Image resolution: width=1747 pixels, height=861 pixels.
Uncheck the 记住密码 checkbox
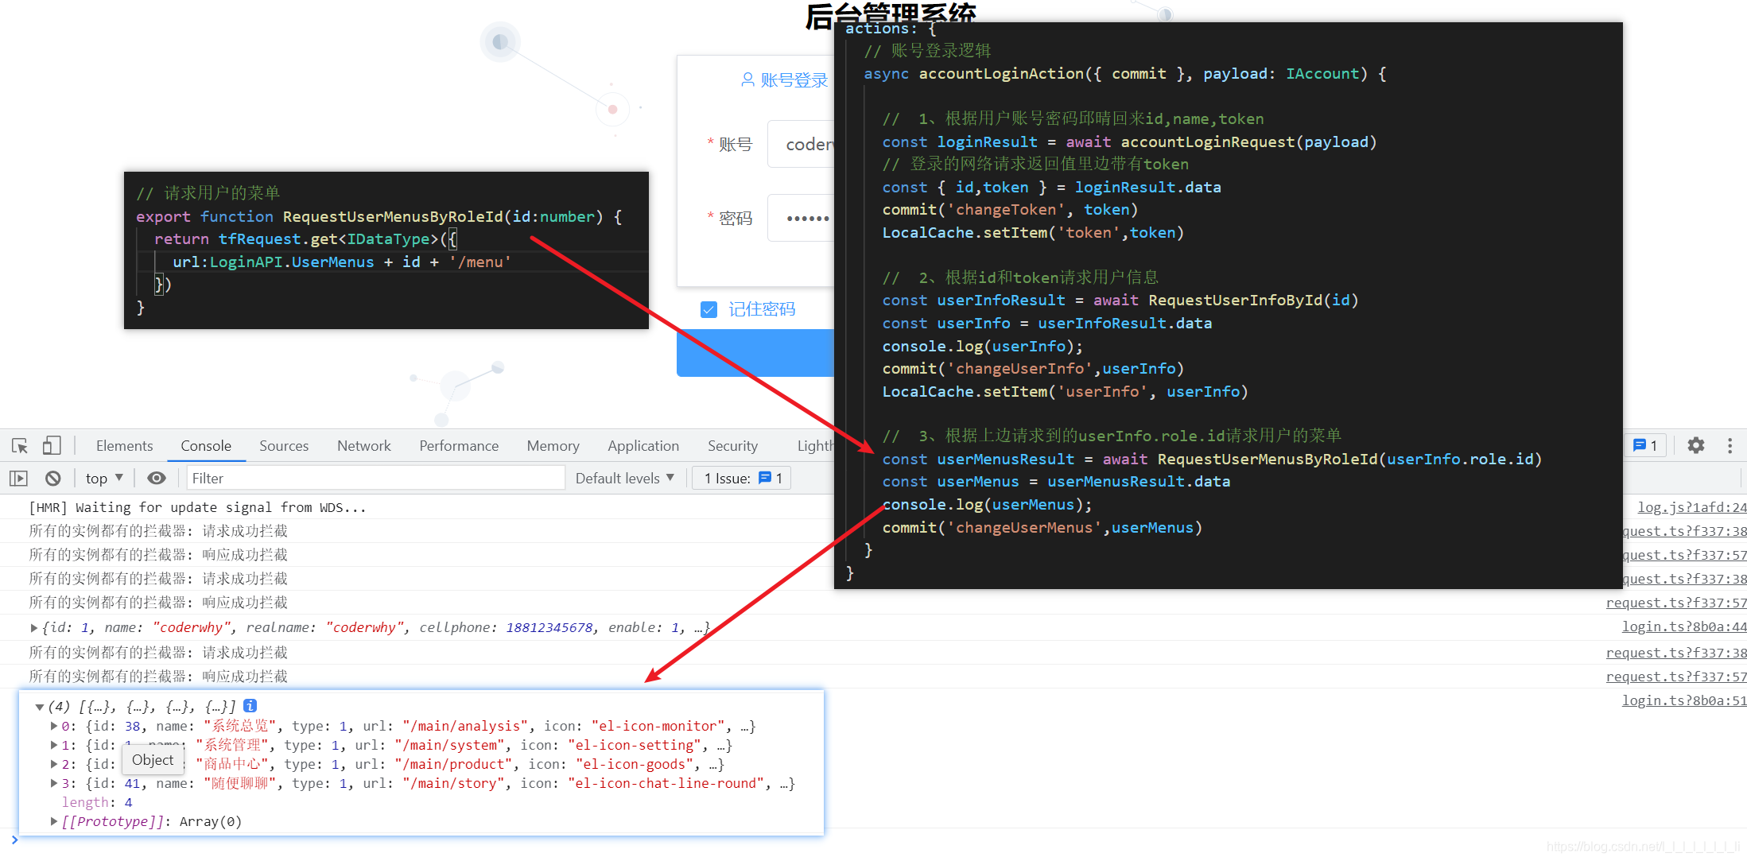709,309
